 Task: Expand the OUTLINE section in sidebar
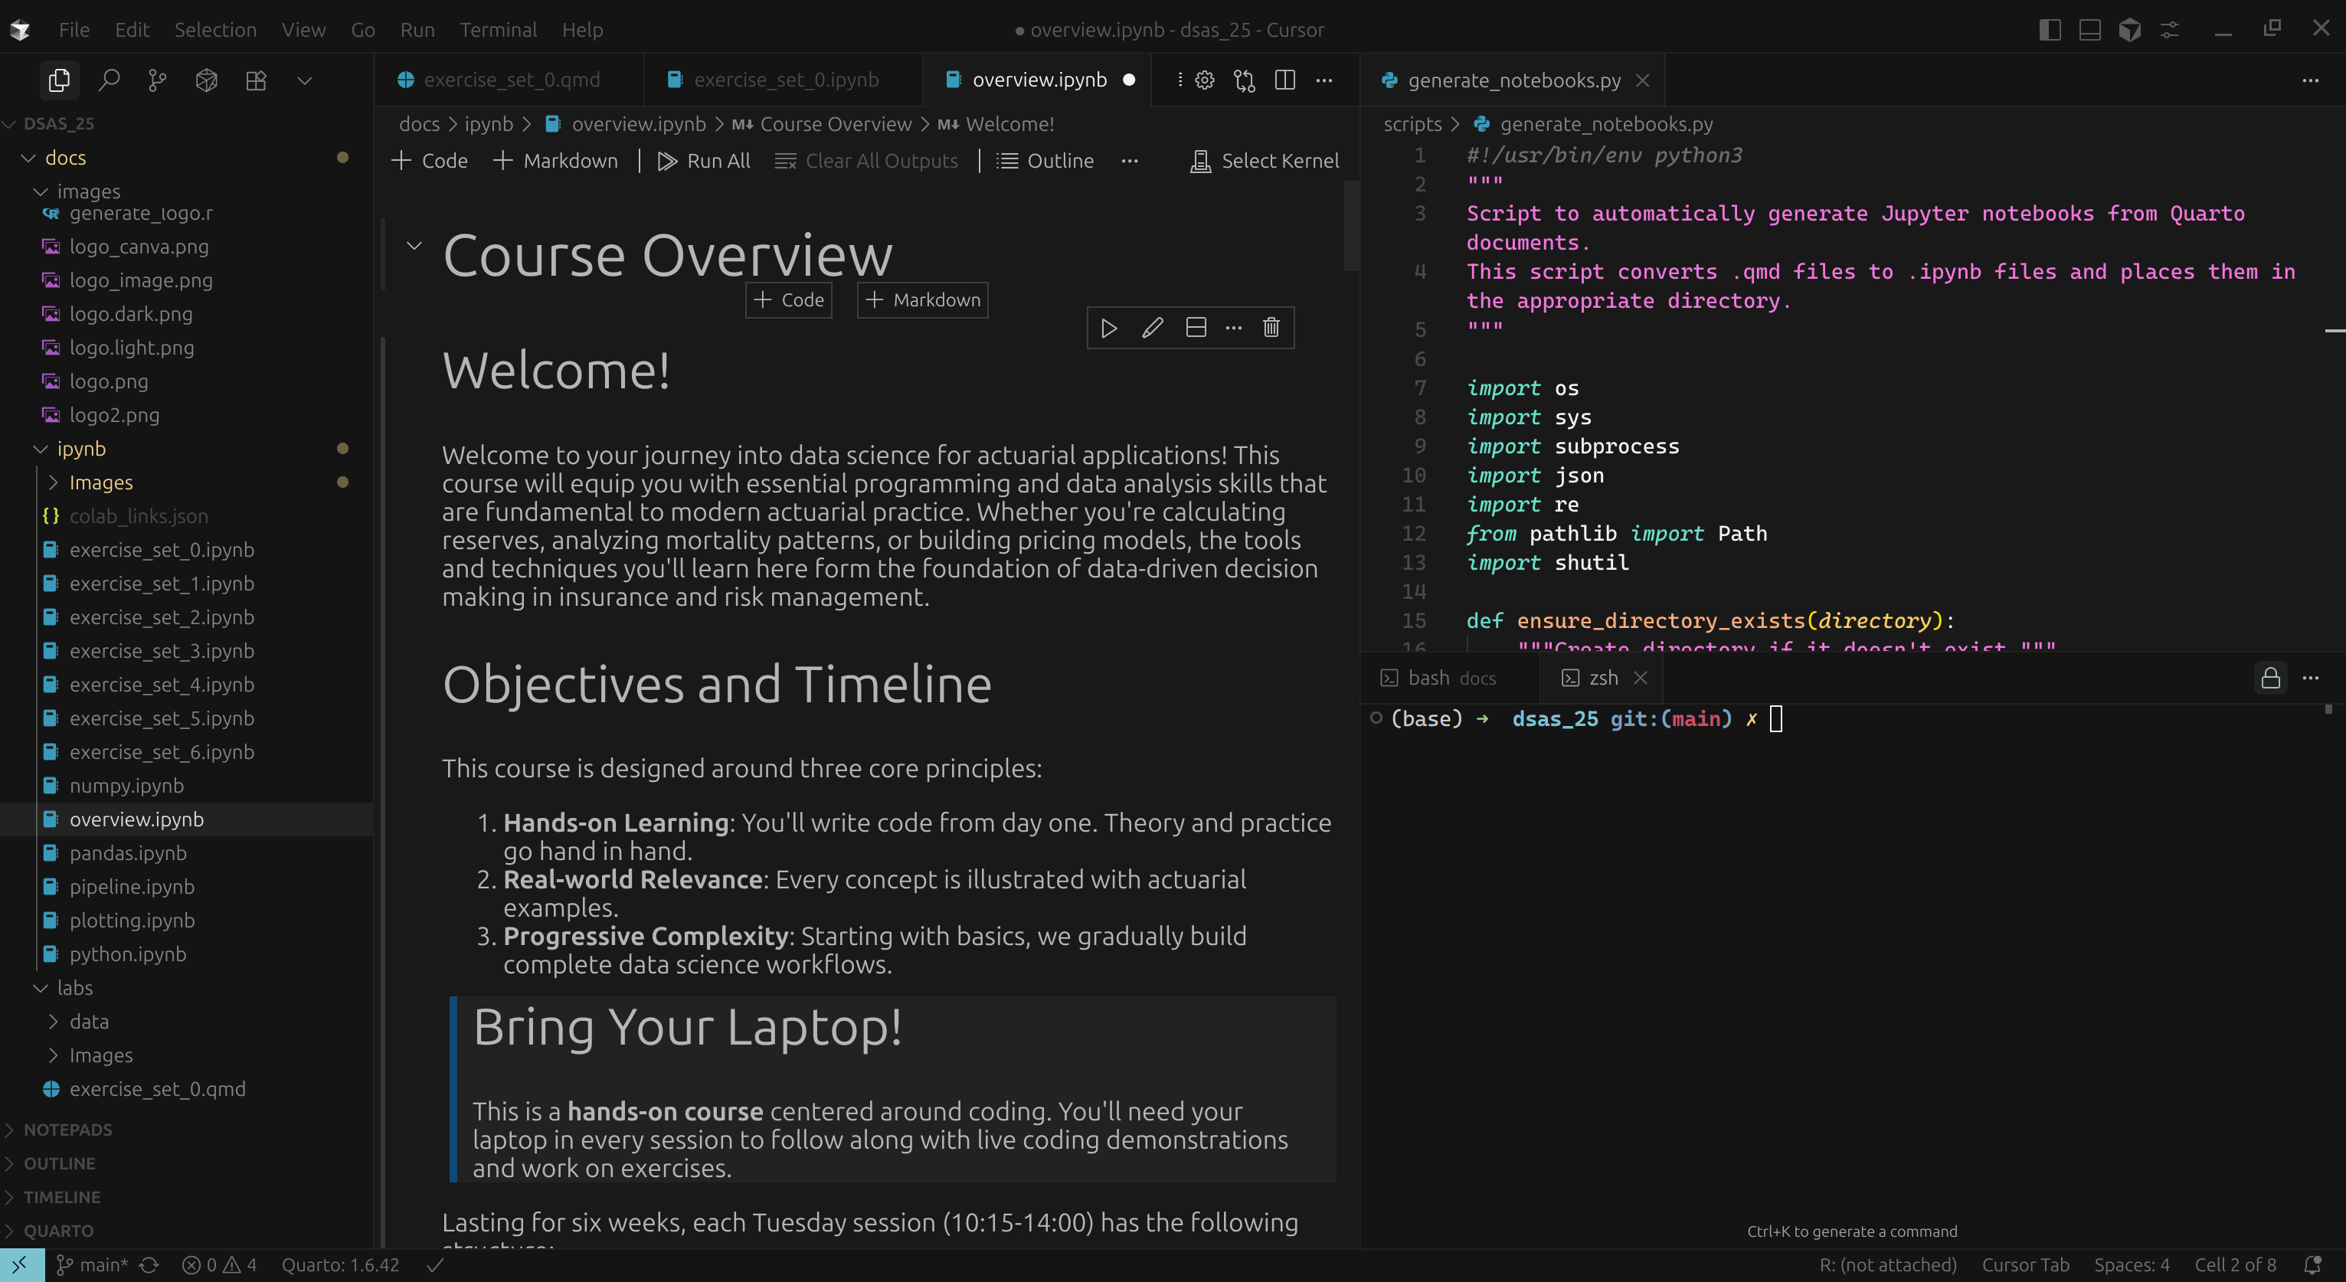click(x=59, y=1163)
